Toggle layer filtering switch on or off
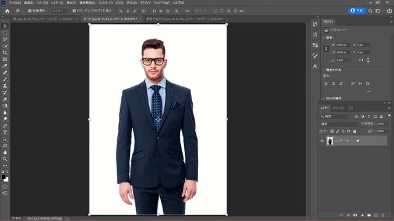Screen dimensions: 394x221 [389, 116]
